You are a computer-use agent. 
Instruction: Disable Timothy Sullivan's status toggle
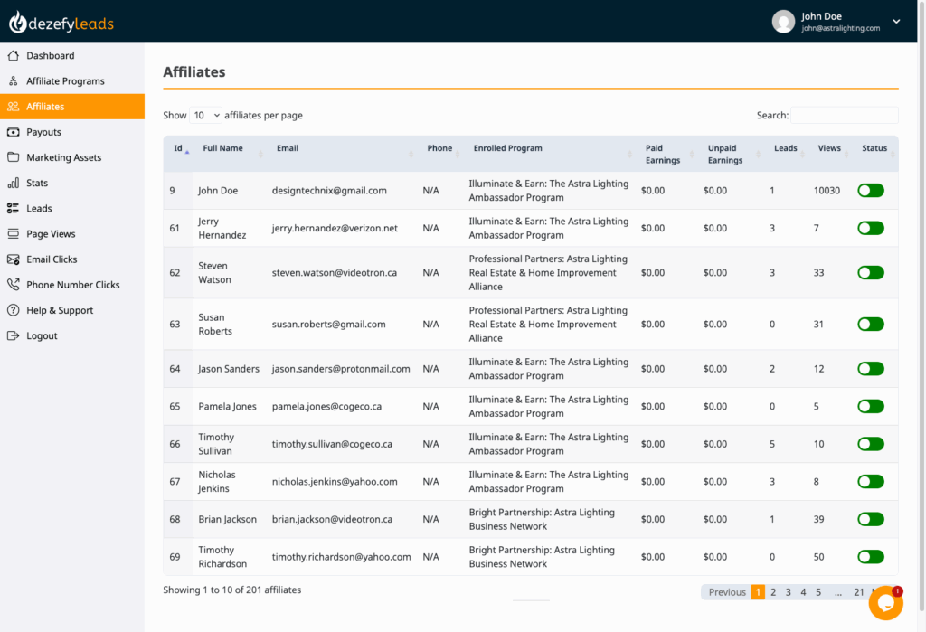[871, 444]
